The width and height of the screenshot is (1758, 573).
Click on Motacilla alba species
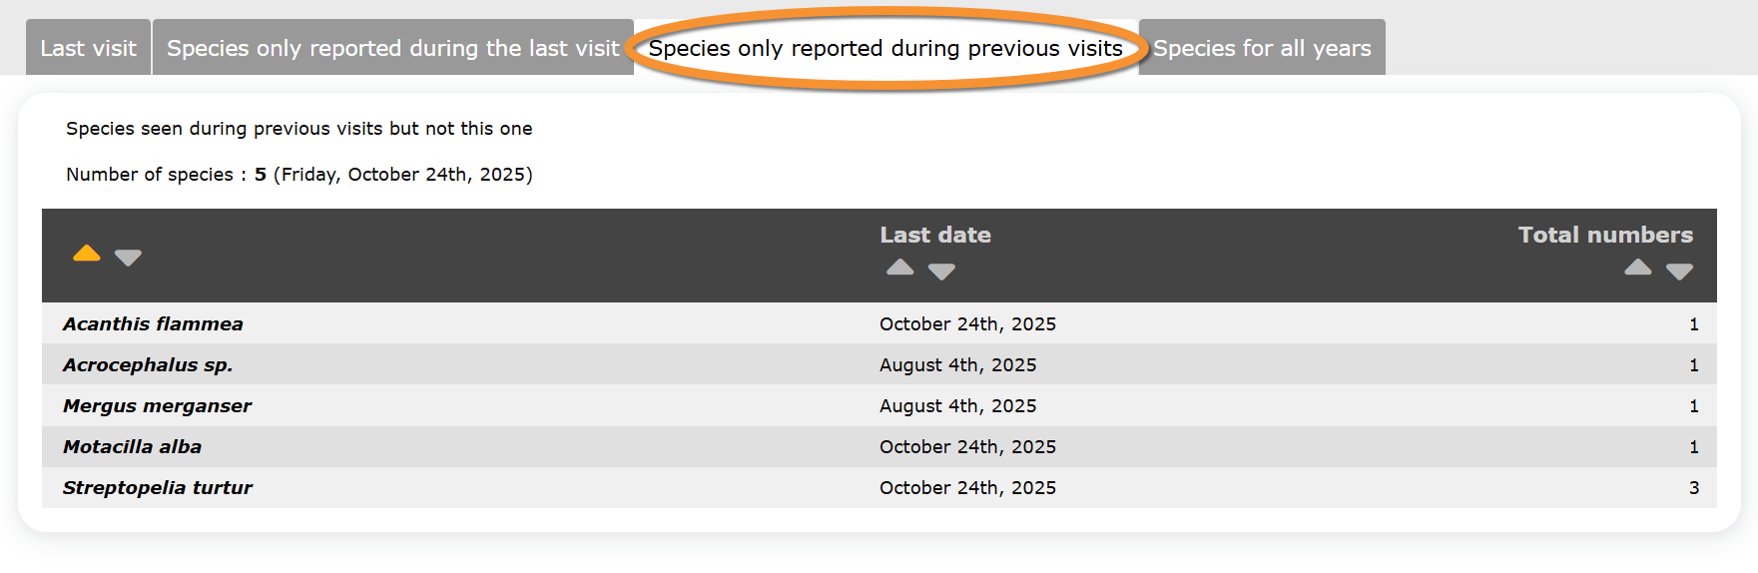click(x=132, y=446)
